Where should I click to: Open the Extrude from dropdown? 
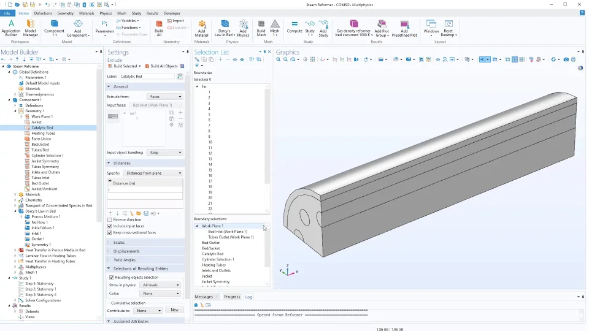point(165,97)
